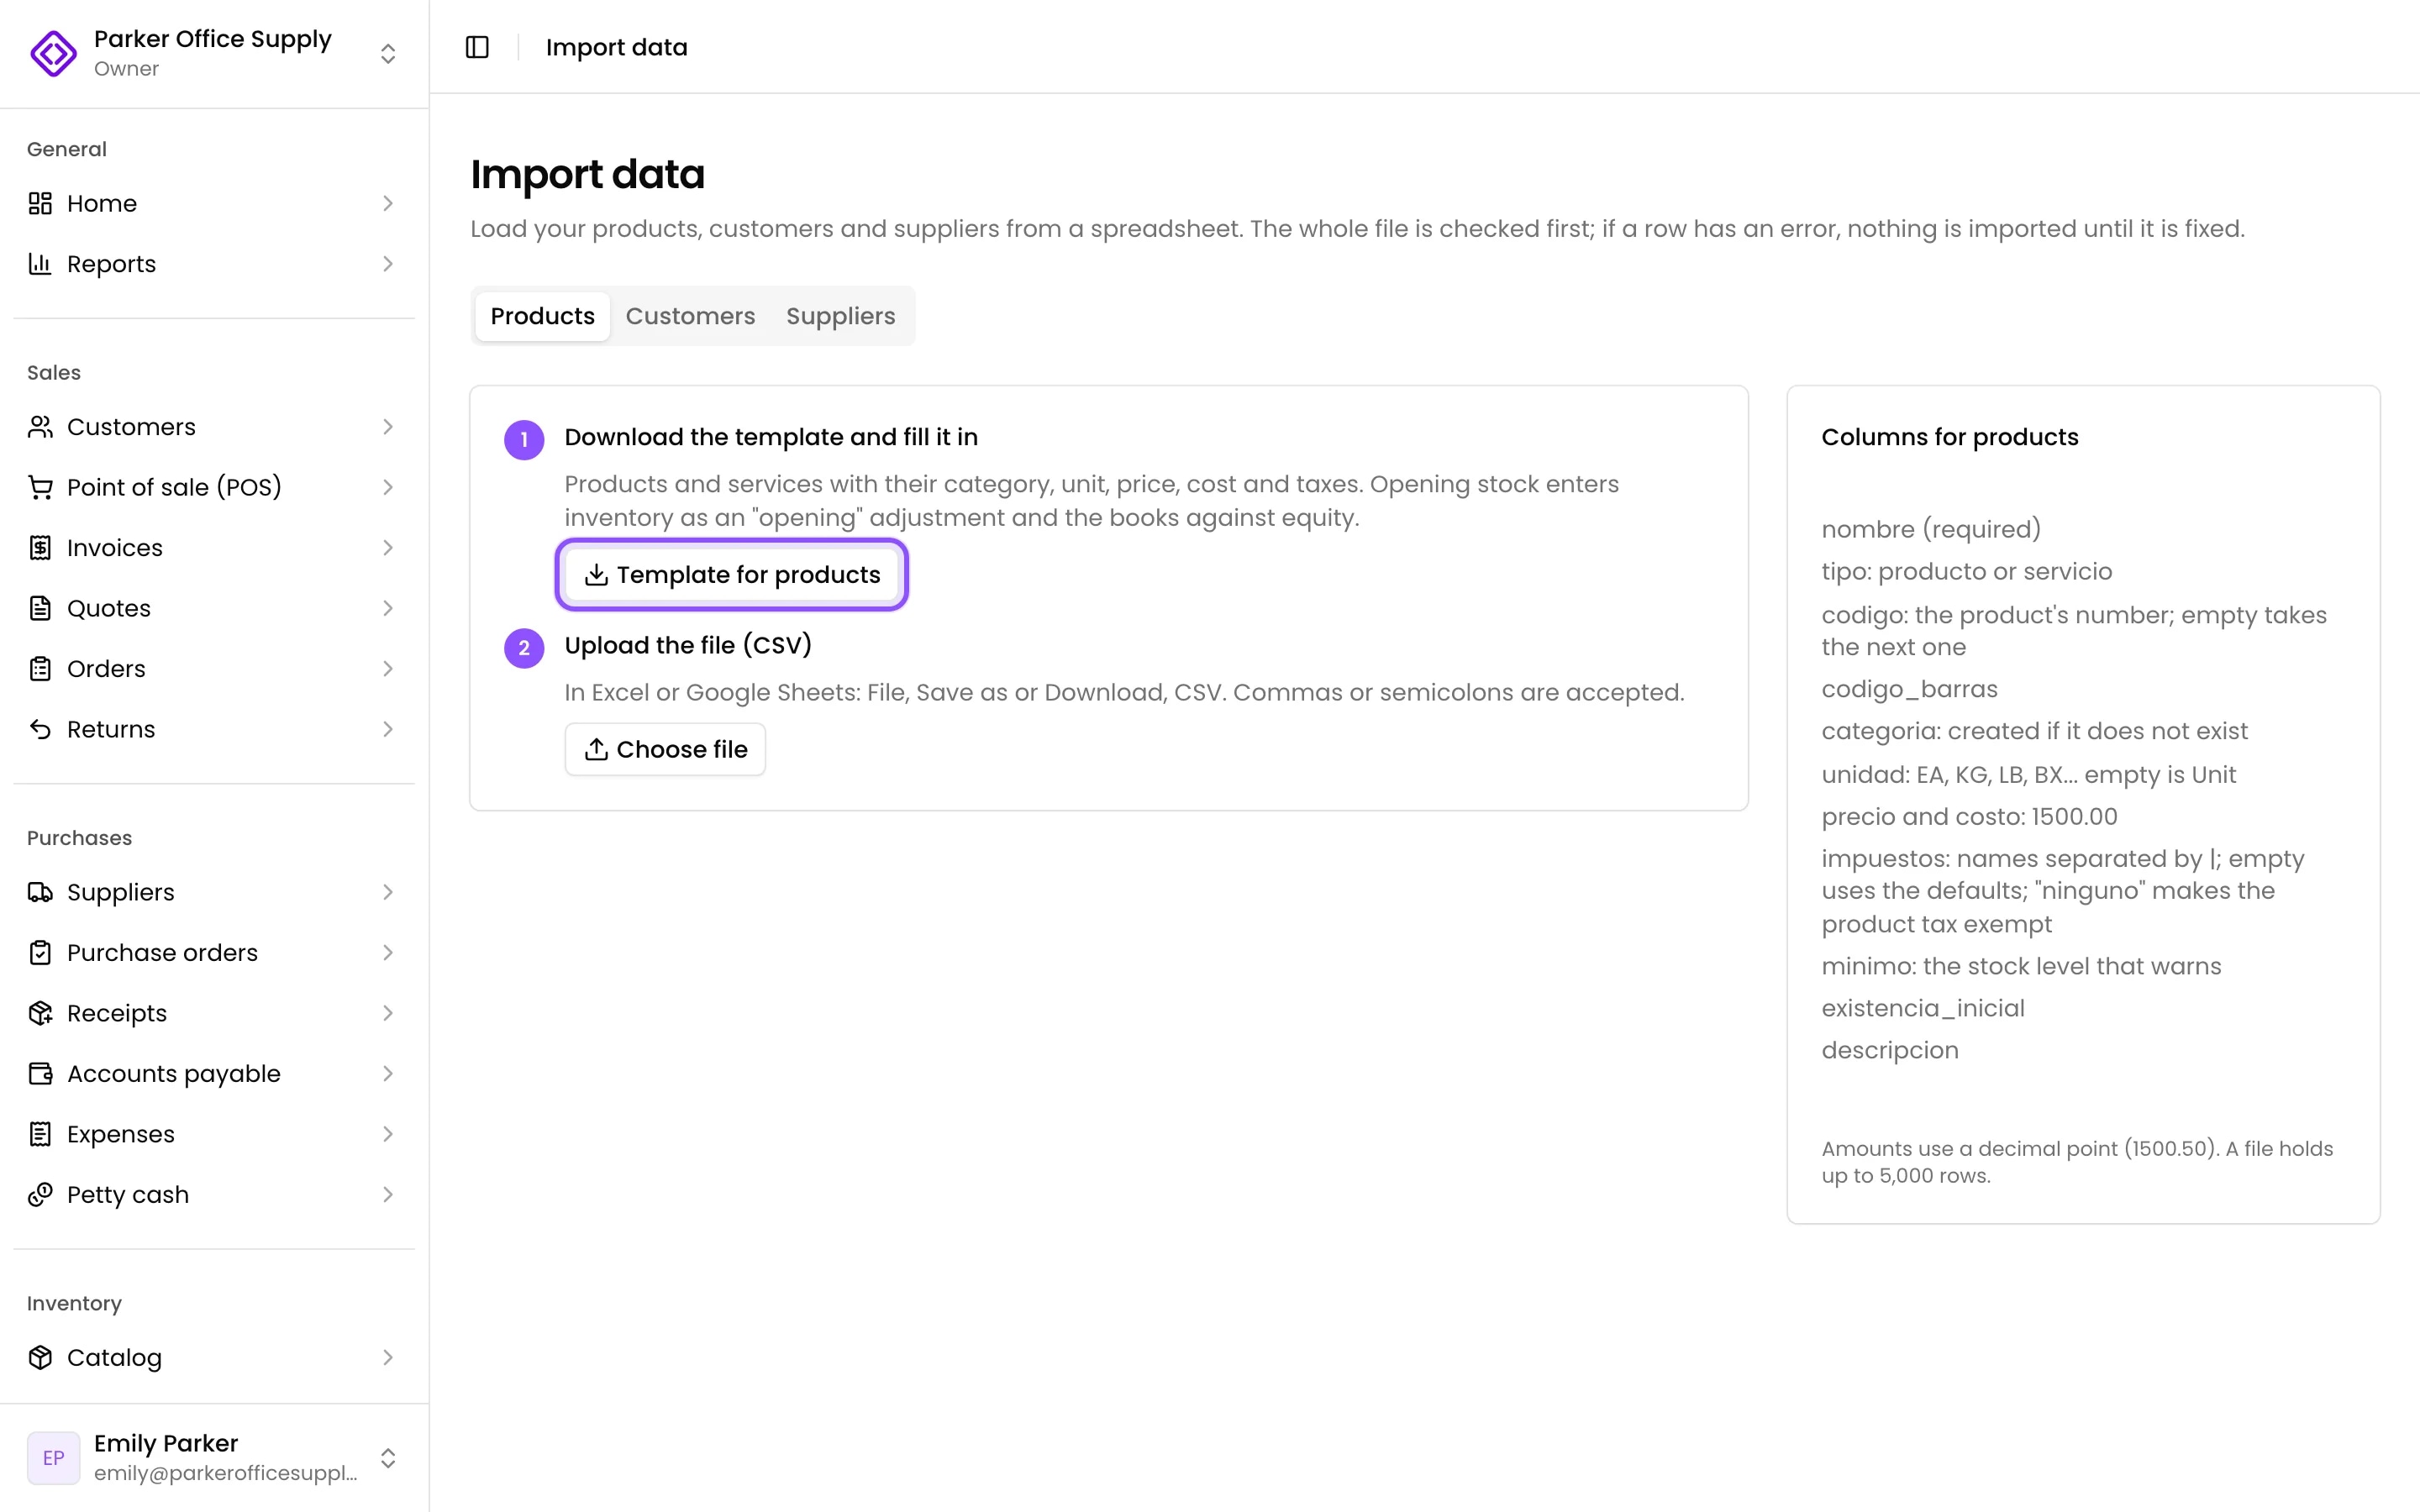Switch to the Customers import tab
This screenshot has width=2420, height=1512.
[690, 316]
